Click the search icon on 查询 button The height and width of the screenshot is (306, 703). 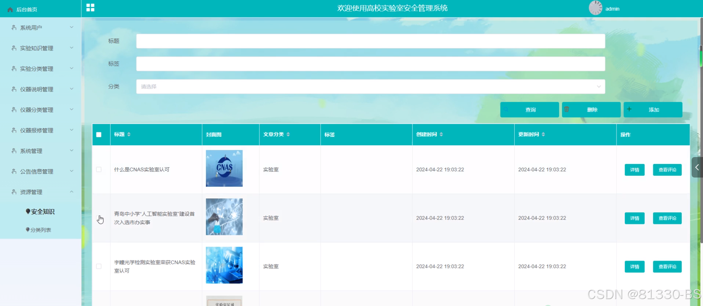[506, 109]
